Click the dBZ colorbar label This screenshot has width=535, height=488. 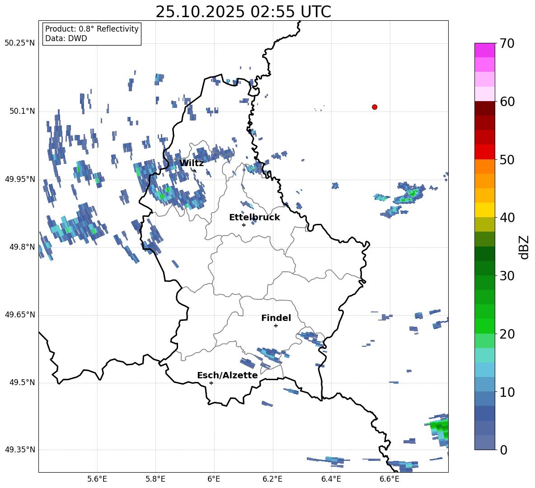point(524,247)
